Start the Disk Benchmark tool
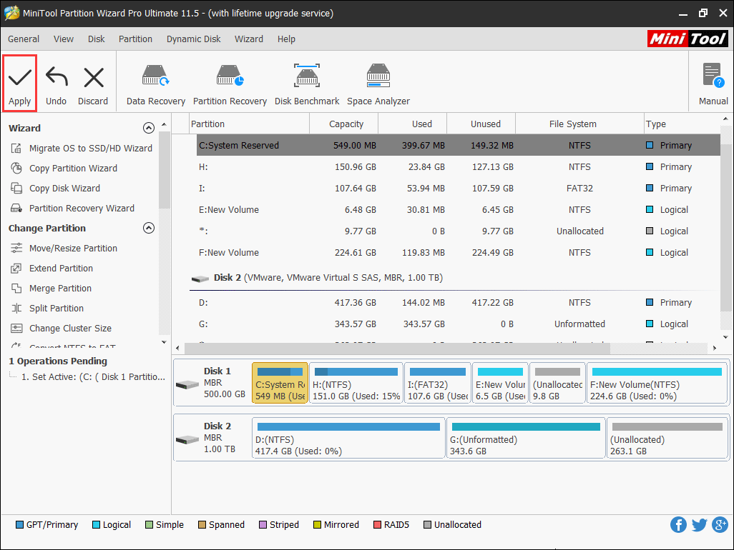Viewport: 734px width, 550px height. (x=307, y=84)
